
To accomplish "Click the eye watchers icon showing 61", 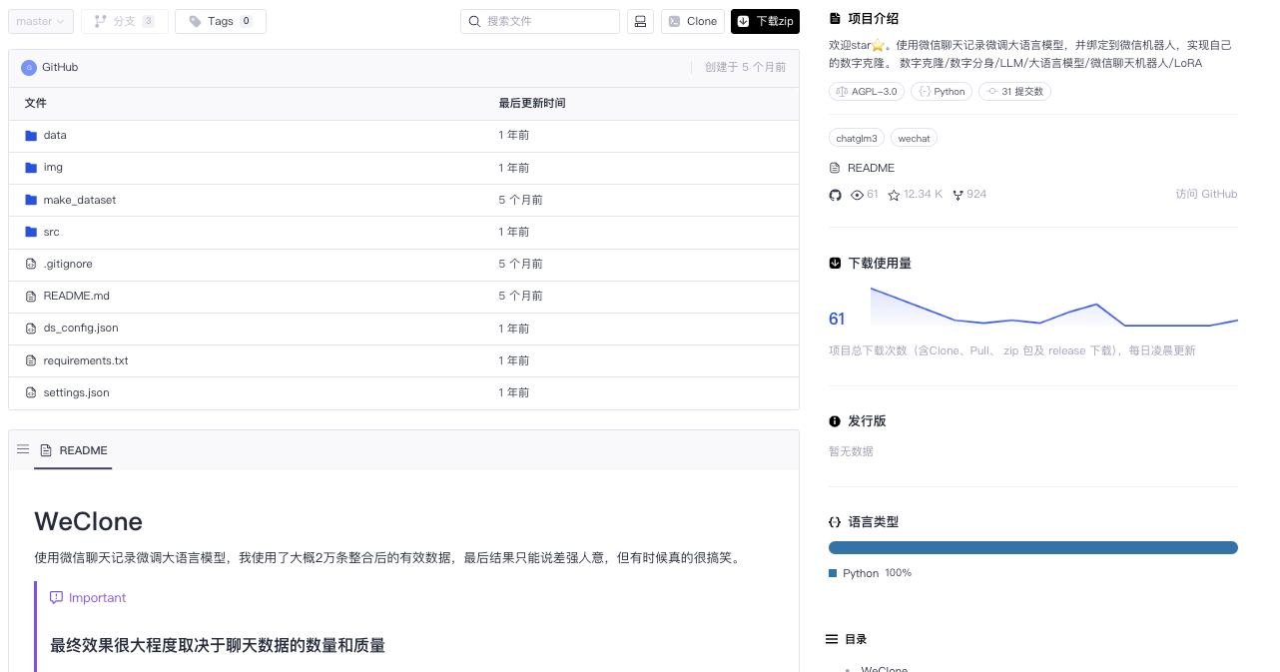I will click(x=857, y=195).
